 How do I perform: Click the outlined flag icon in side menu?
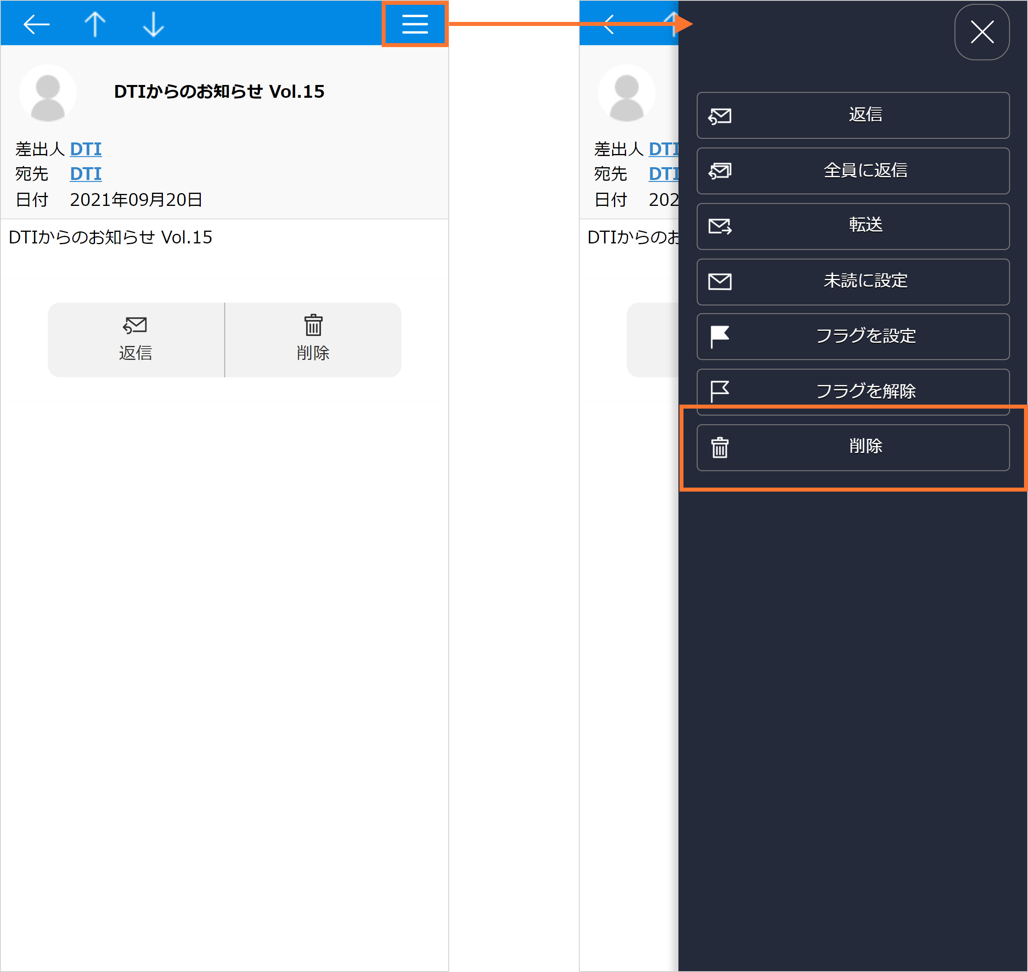click(x=719, y=392)
